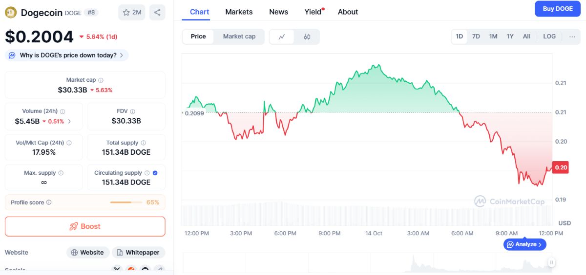
Task: Toggle LOG scale on chart
Action: click(549, 37)
